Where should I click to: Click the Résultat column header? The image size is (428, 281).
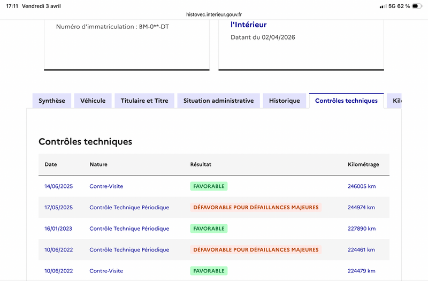pos(201,164)
